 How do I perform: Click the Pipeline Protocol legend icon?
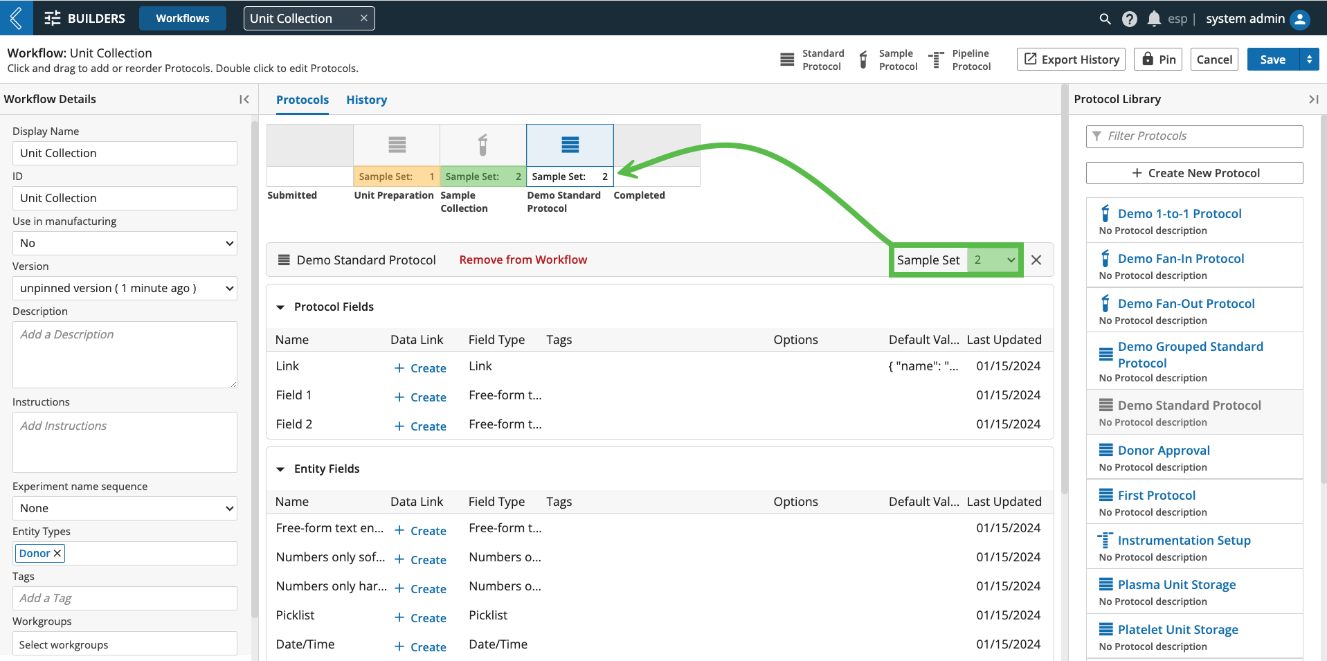pyautogui.click(x=936, y=60)
